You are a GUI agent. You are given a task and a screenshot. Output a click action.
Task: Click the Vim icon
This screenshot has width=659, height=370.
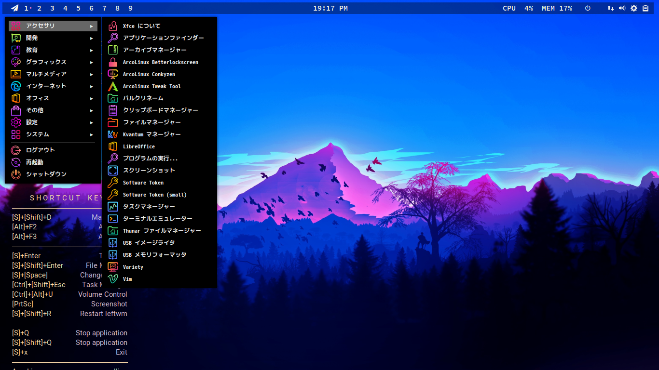(x=113, y=279)
